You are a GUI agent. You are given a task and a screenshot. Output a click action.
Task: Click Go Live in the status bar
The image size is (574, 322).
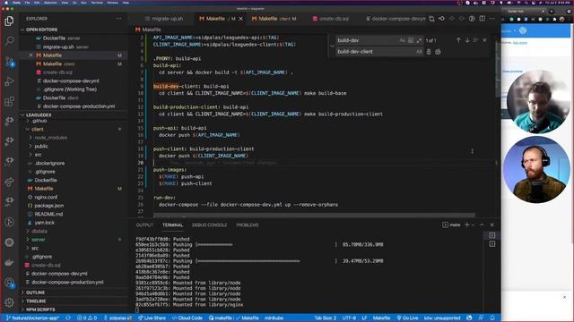407,318
